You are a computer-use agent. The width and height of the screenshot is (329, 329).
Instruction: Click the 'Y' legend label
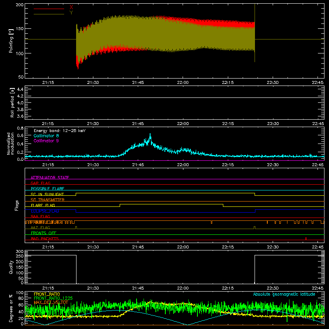[71, 13]
